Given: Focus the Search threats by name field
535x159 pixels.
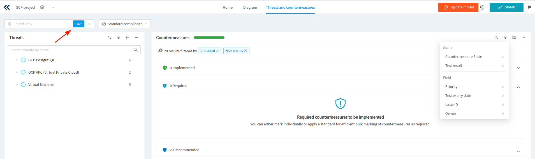Looking at the screenshot, I should click(x=70, y=50).
